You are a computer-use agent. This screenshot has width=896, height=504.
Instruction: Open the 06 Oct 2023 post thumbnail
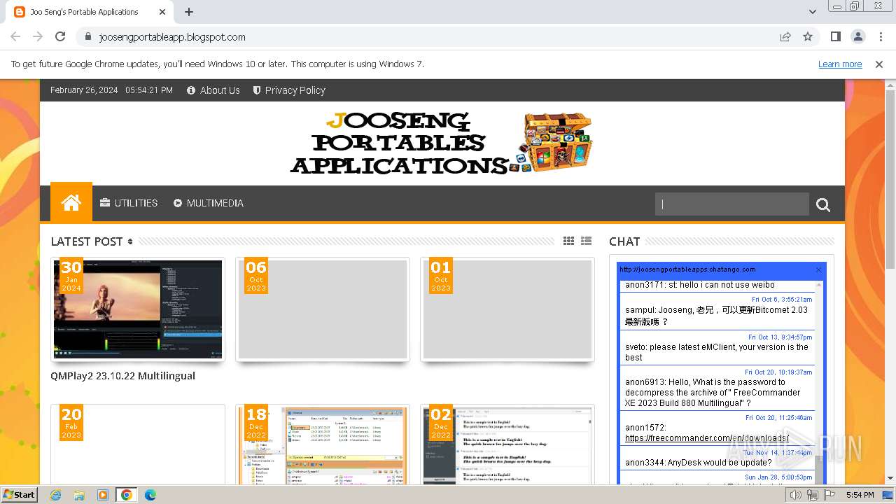[323, 309]
